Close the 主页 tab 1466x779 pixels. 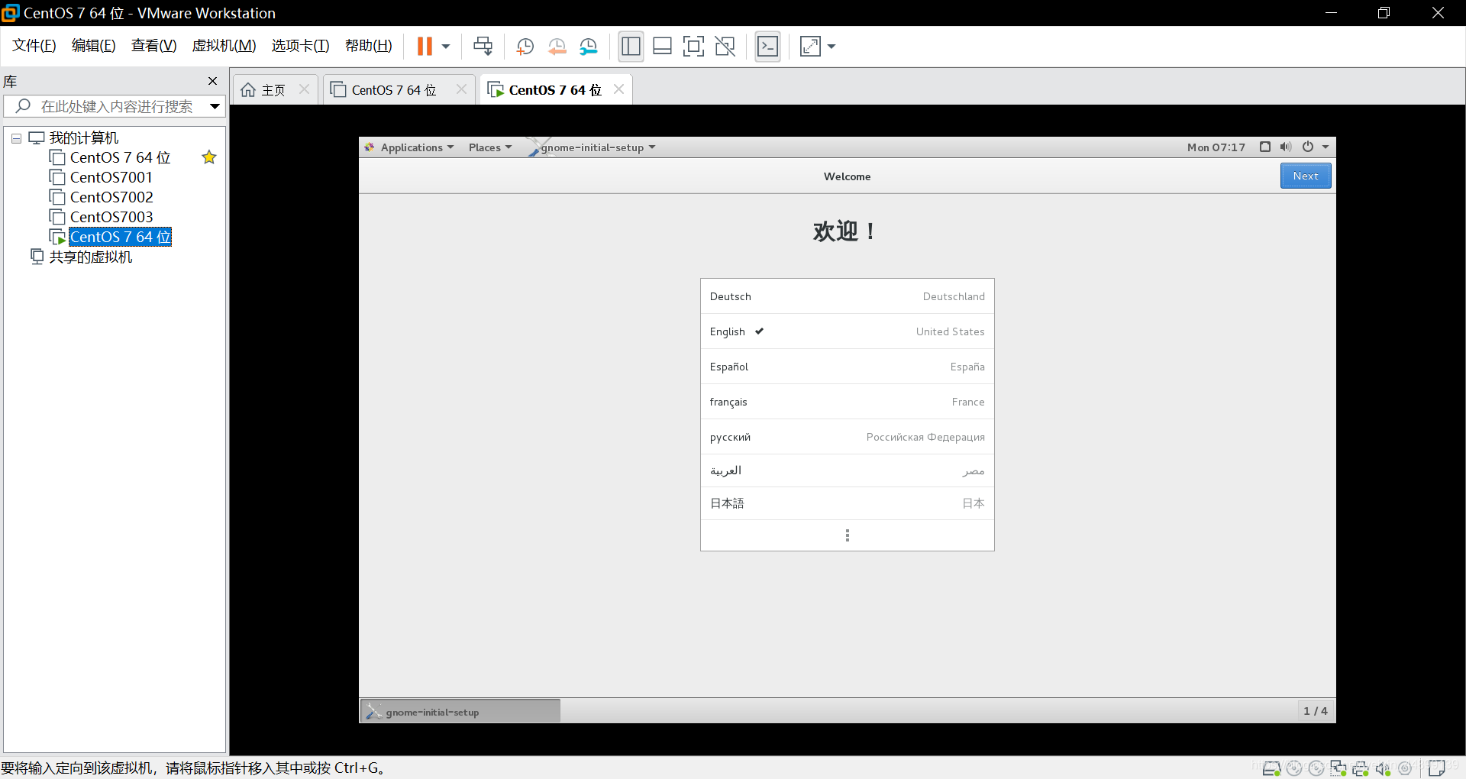point(304,89)
